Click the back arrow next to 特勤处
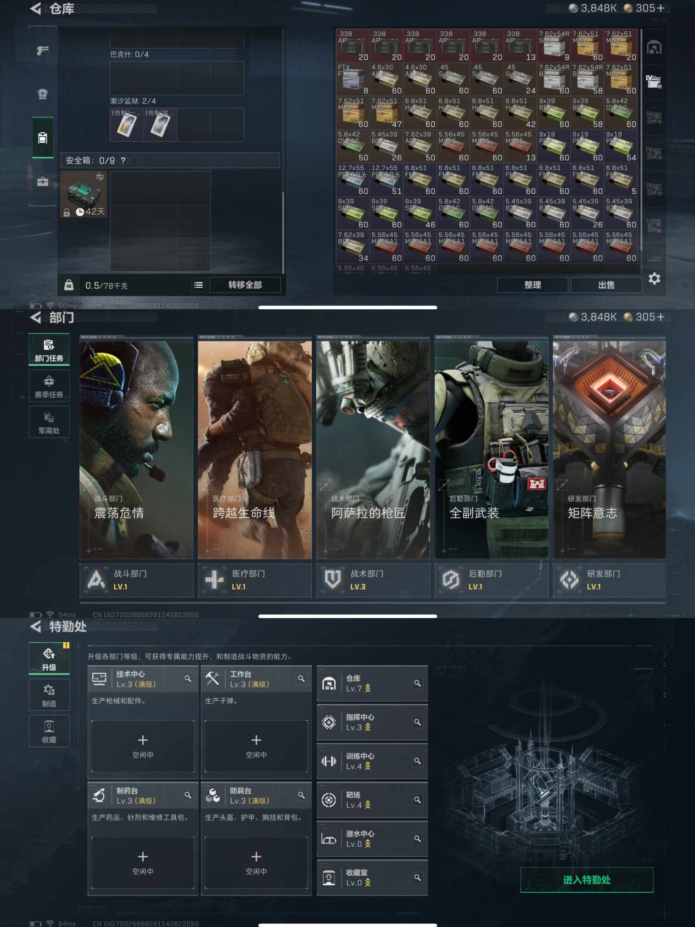Viewport: 695px width, 927px height. (x=36, y=626)
